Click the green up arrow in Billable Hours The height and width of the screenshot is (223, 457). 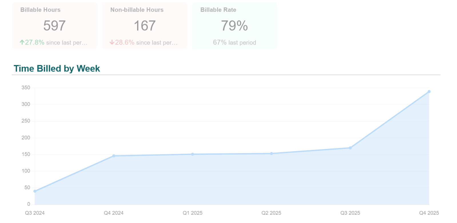pos(22,42)
